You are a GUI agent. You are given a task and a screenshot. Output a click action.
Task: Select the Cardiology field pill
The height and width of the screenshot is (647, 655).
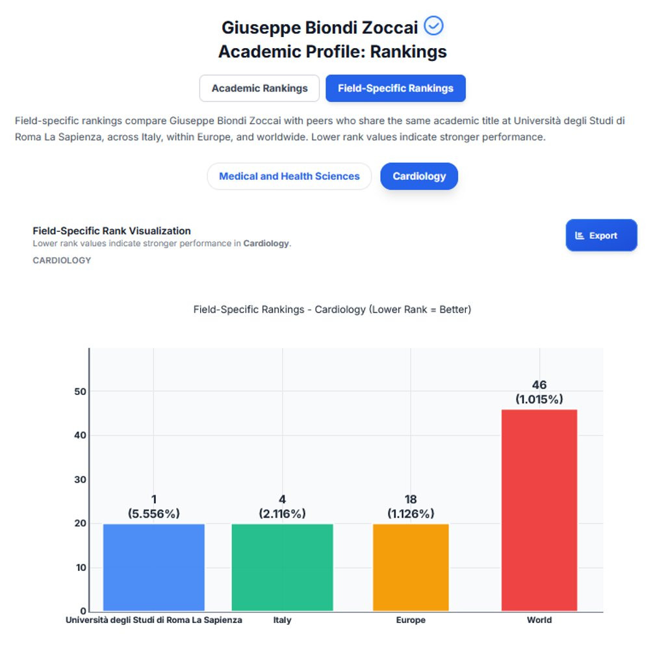[x=419, y=176]
